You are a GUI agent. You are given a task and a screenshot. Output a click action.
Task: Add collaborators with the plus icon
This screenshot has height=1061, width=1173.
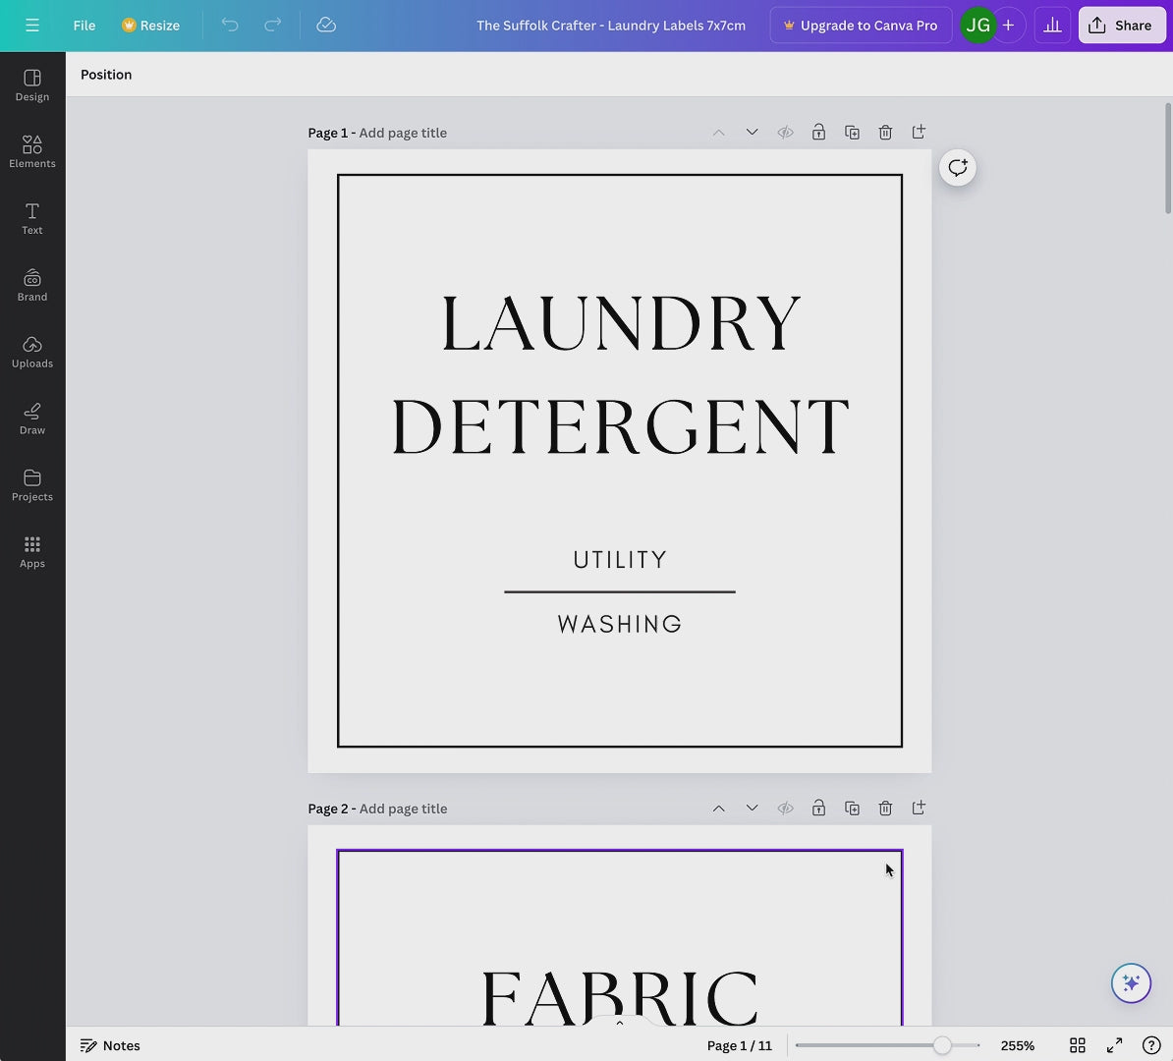[1008, 26]
